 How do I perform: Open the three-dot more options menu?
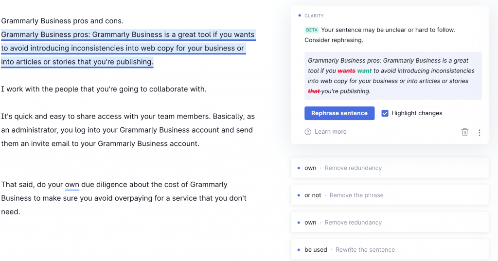click(x=480, y=132)
